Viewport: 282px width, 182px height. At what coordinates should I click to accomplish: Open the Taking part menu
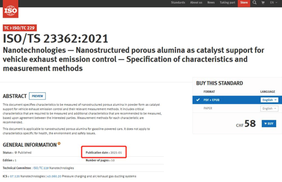227,2
